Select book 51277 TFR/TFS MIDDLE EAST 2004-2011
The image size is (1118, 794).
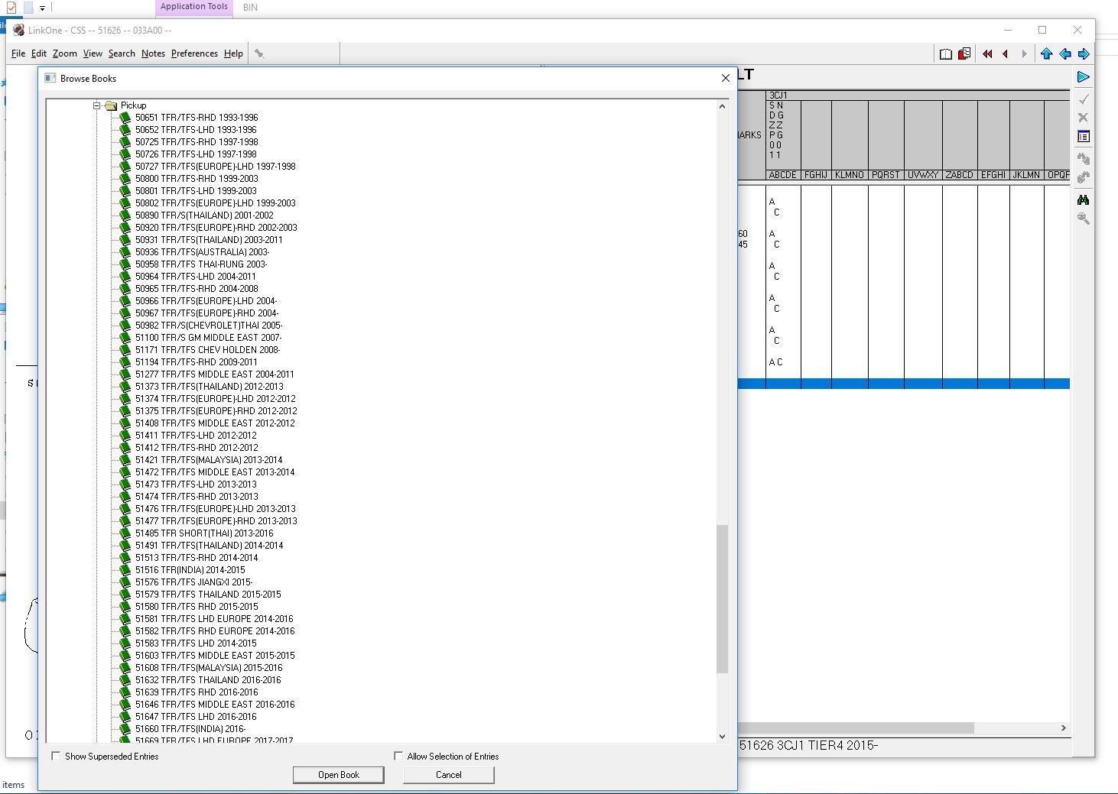point(215,374)
